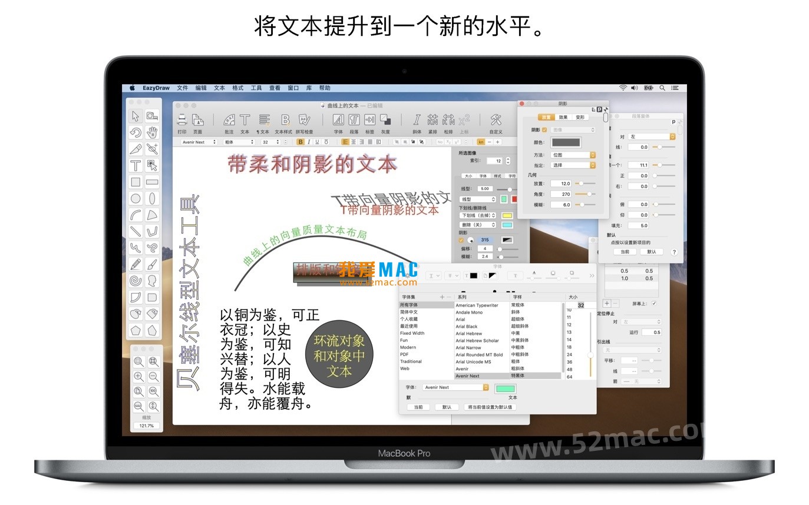Toggle bold formatting in the format bar

click(300, 142)
